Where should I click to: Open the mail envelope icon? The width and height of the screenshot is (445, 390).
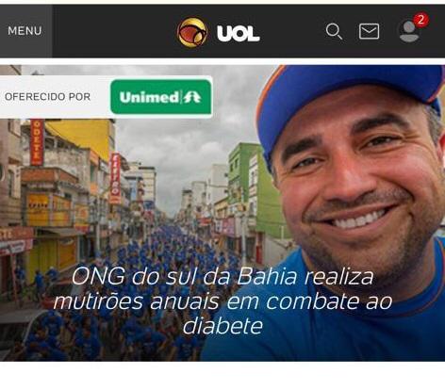point(369,31)
